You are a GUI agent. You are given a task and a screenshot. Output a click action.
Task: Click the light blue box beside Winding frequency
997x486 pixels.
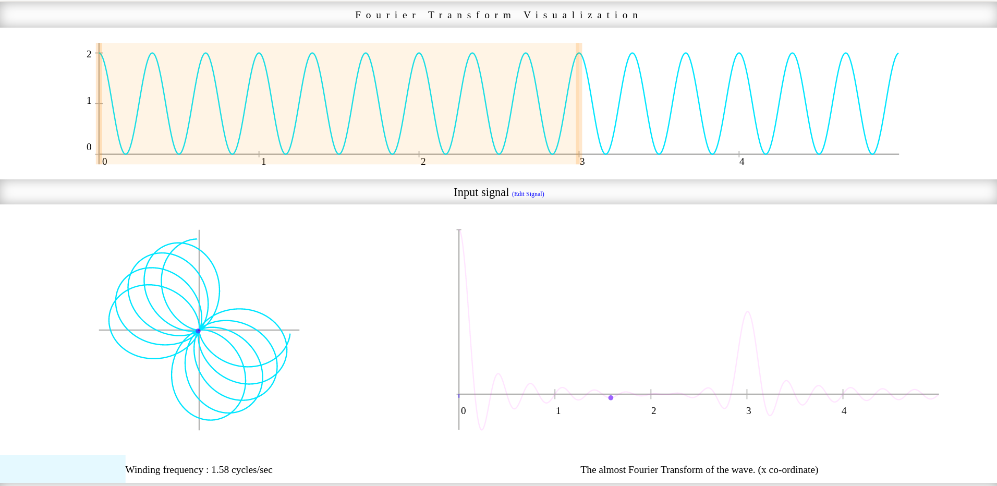coord(63,469)
